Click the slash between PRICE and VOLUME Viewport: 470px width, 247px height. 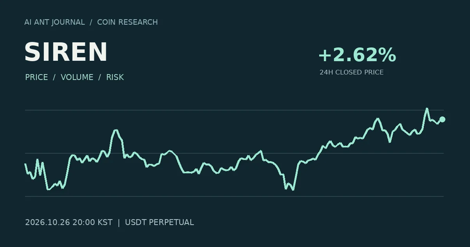[54, 77]
